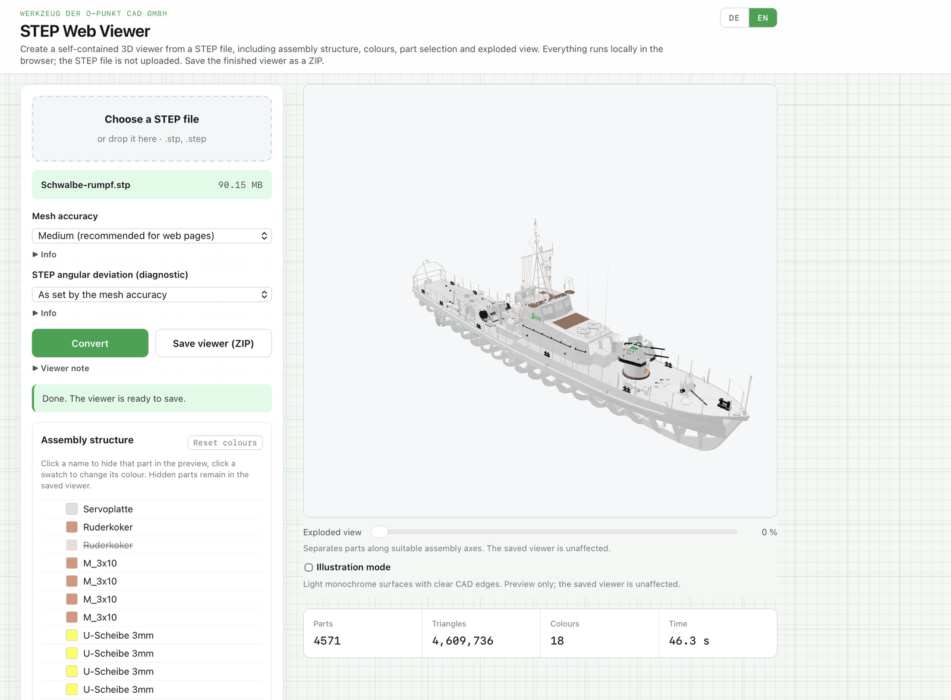Image resolution: width=951 pixels, height=700 pixels.
Task: Click Save viewer (ZIP) button
Action: click(213, 343)
